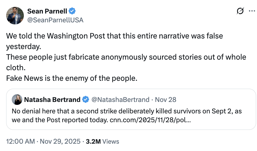Viewport: 257px width, 151px height.
Task: Click Sean Parnell's blue verified badge
Action: (72, 11)
